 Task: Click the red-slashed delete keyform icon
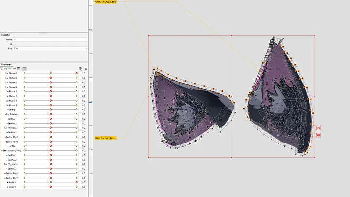pos(15,69)
